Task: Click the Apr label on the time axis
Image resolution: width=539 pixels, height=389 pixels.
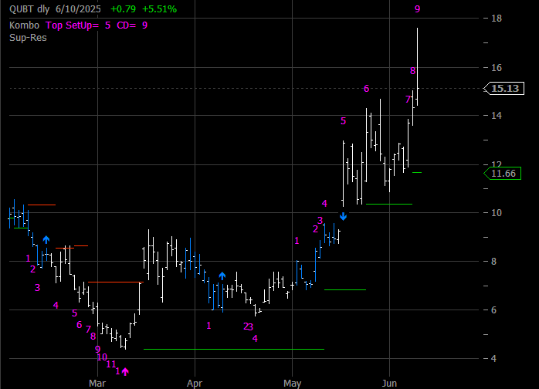Action: (195, 383)
